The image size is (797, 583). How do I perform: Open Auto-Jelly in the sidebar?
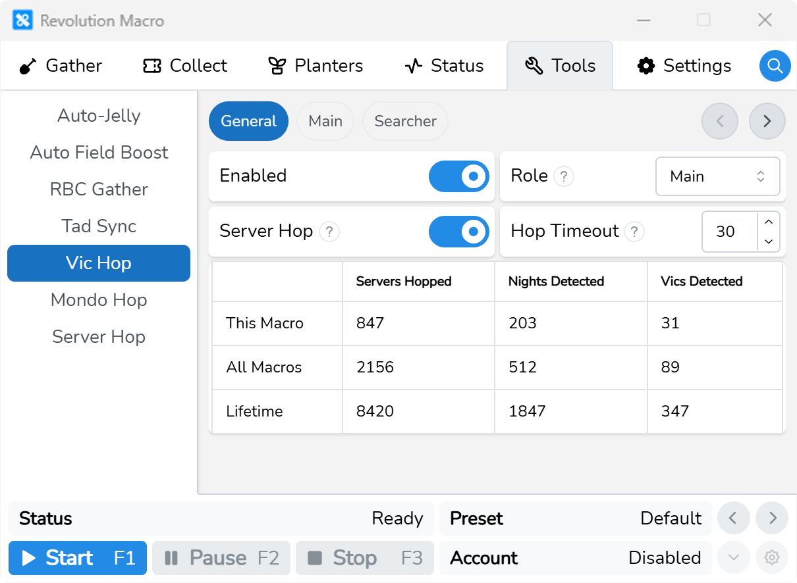99,116
